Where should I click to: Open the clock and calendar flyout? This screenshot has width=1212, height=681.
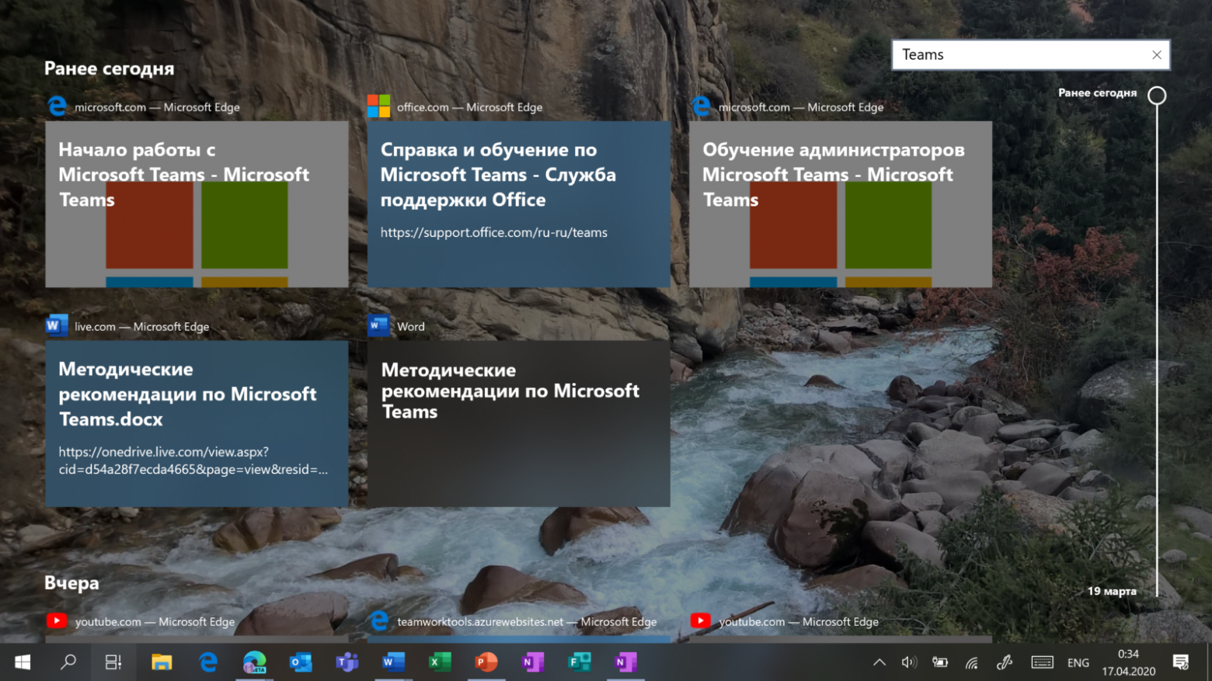coord(1128,662)
